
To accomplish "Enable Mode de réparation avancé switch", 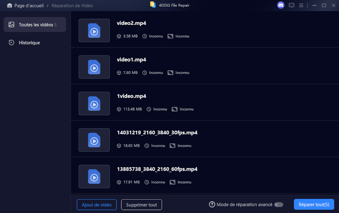I will (279, 205).
